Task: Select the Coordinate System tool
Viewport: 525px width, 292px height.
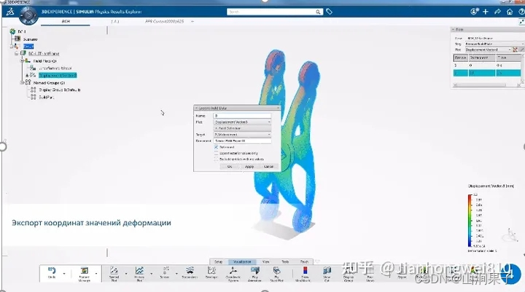Action: tap(233, 274)
